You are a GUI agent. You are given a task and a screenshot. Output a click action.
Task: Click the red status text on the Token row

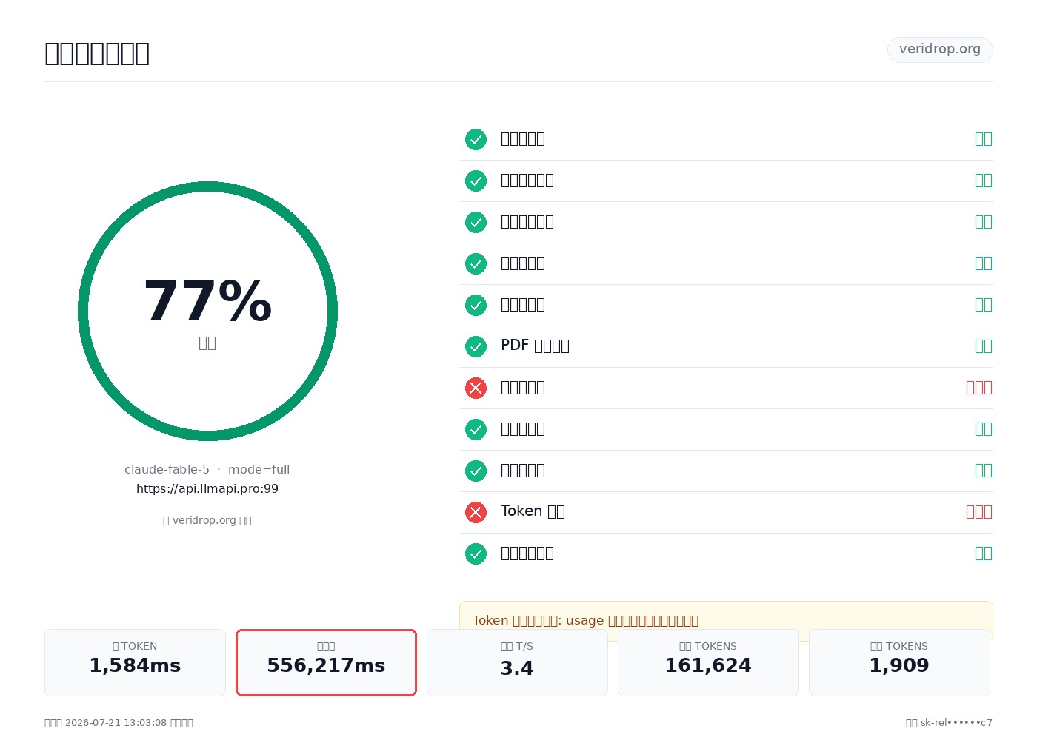click(979, 512)
